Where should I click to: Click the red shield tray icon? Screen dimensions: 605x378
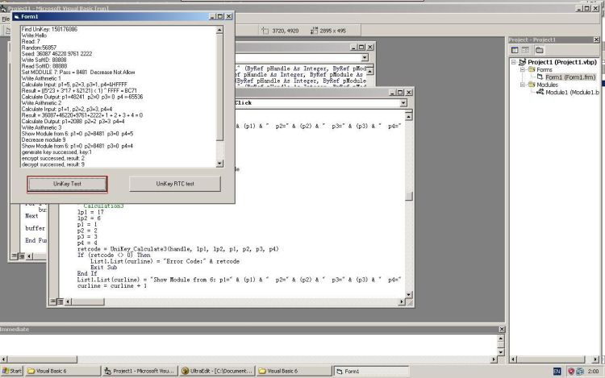[570, 371]
